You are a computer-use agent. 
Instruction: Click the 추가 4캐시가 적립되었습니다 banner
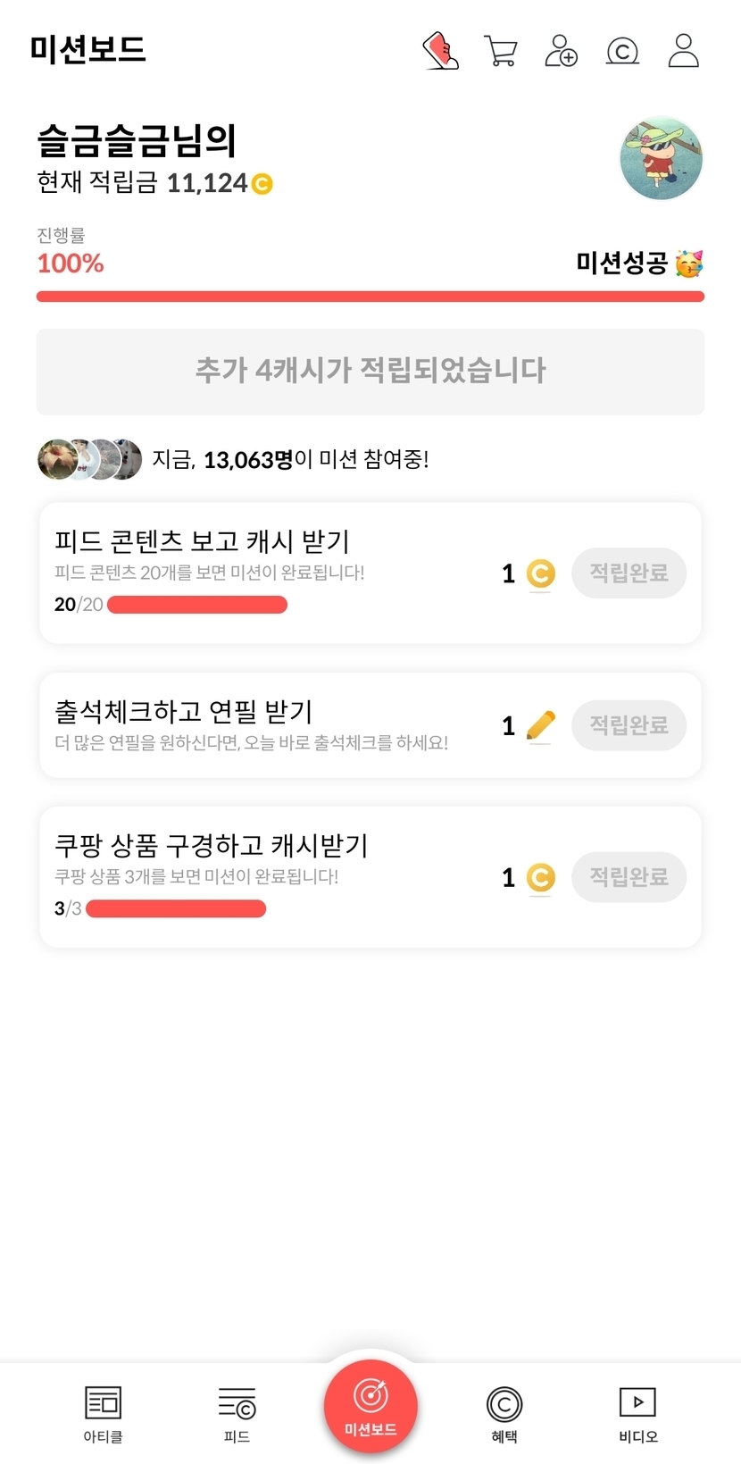[x=370, y=372]
